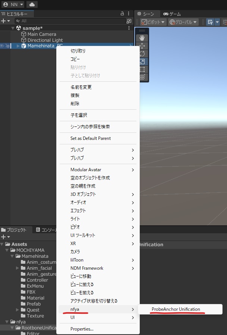Click アクティブ状態を切り替える entry
The width and height of the screenshot is (227, 335).
[x=98, y=301]
